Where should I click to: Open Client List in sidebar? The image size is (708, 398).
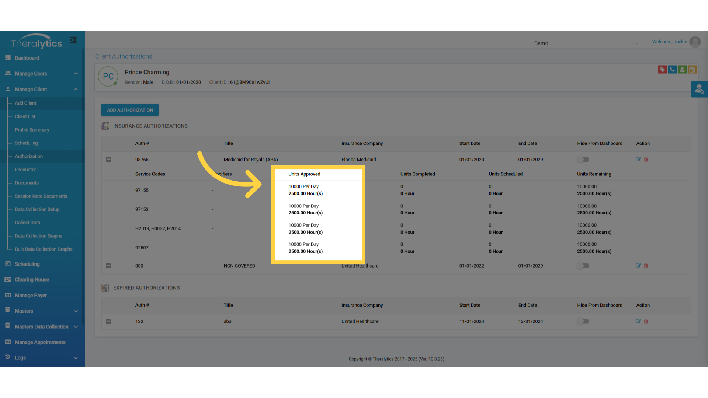coord(25,116)
